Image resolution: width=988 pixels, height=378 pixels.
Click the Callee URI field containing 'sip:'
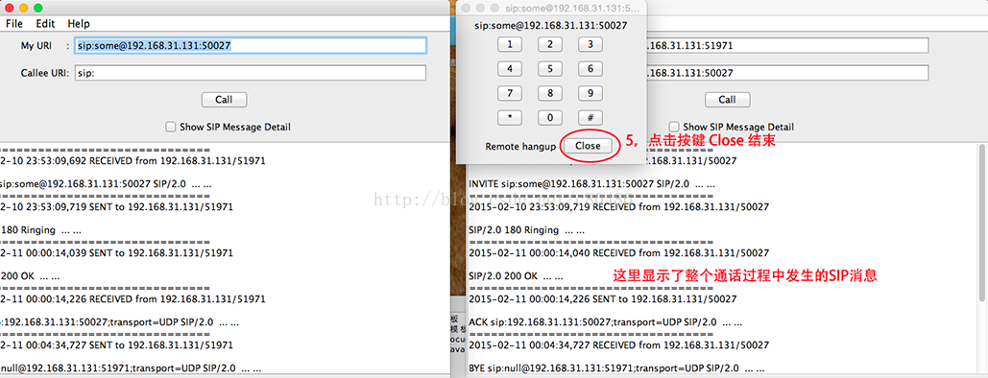[251, 73]
